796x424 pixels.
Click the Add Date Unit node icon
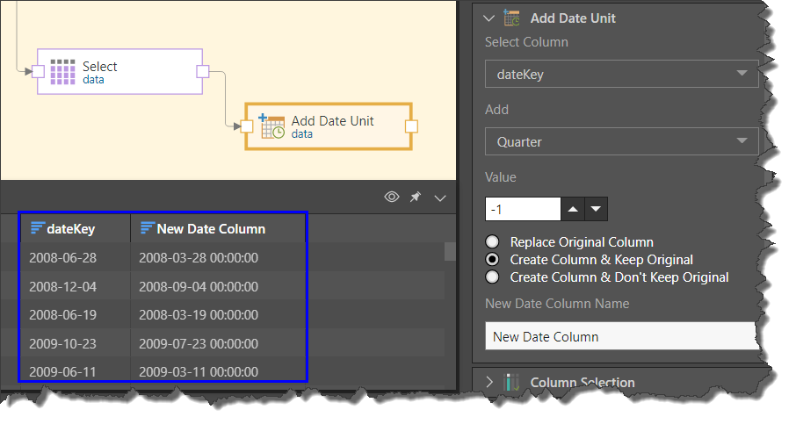coord(272,126)
